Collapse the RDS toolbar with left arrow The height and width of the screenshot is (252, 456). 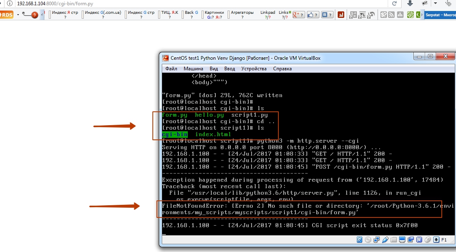(42, 15)
